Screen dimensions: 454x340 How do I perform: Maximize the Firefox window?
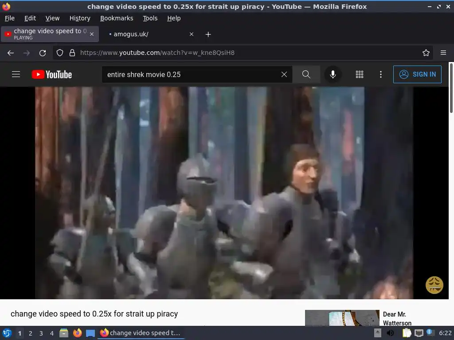point(439,6)
